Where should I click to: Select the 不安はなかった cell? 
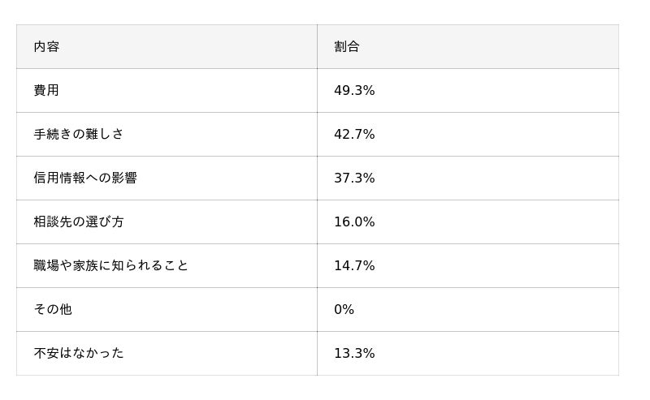79,354
